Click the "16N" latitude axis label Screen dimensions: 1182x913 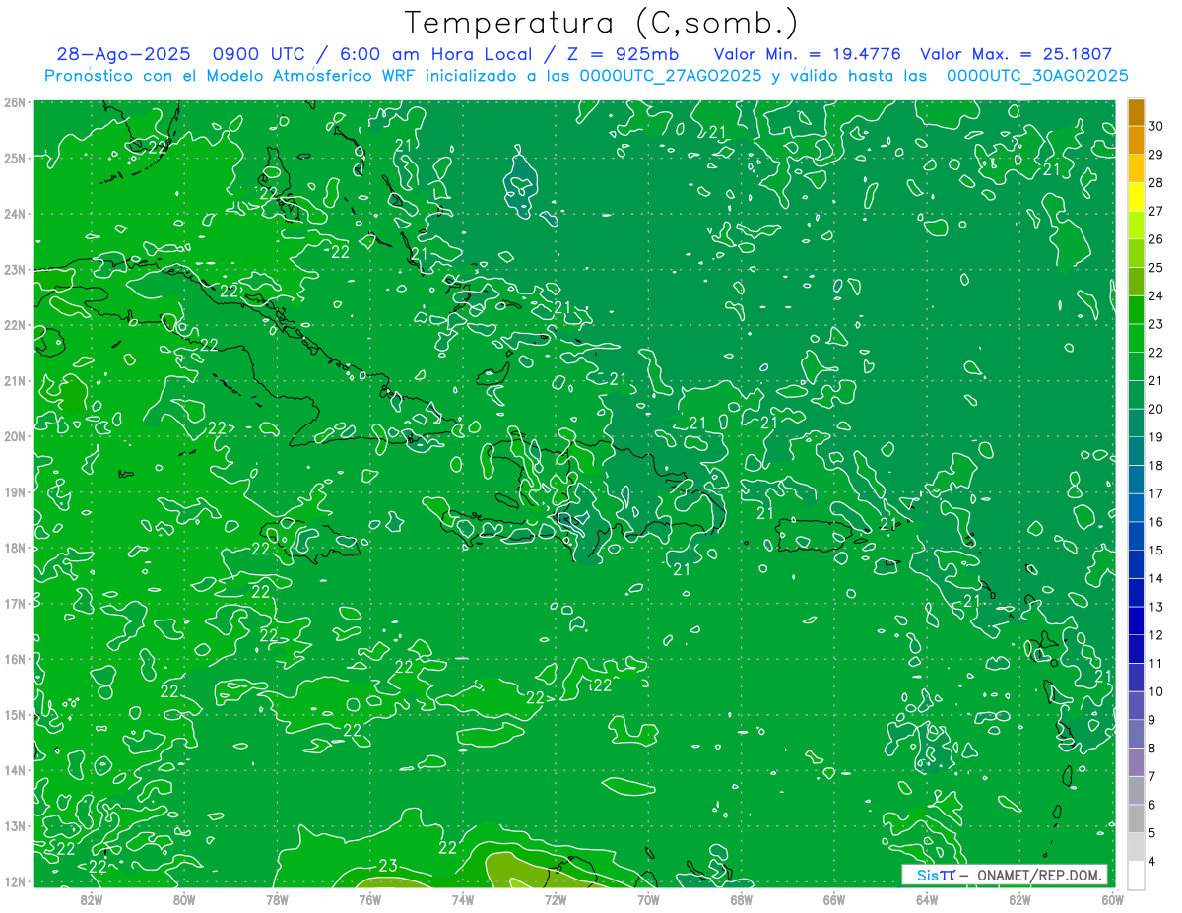click(x=15, y=659)
